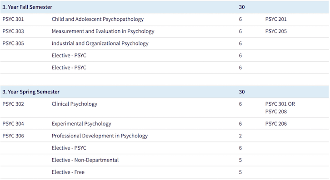Viewport: 330px width, 180px height.
Task: Click the 3. Year Spring Semester heading
Action: (31, 92)
